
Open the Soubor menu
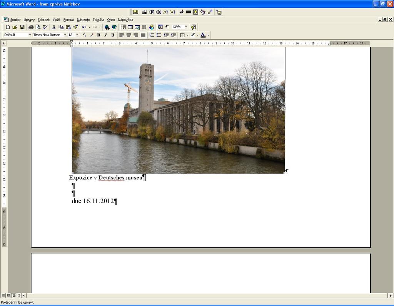pyautogui.click(x=15, y=20)
